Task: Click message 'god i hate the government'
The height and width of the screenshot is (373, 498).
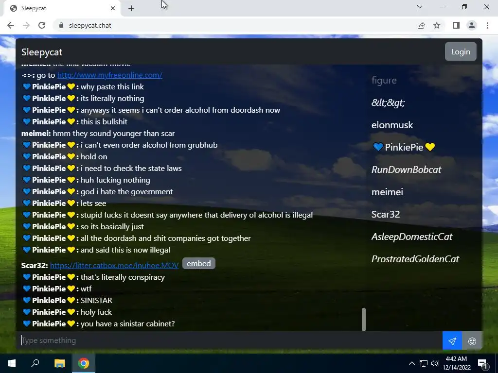Action: tap(127, 191)
